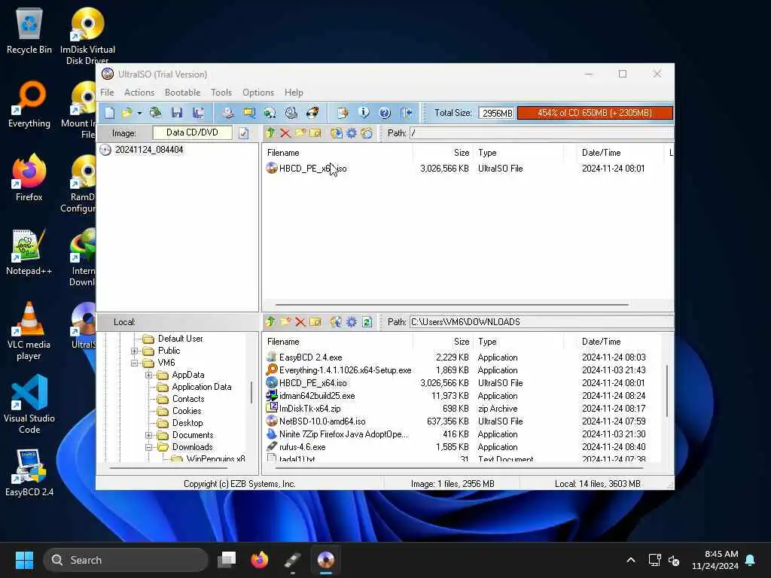
Task: Open the File menu
Action: tap(107, 93)
